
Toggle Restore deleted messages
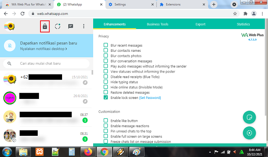(106, 92)
